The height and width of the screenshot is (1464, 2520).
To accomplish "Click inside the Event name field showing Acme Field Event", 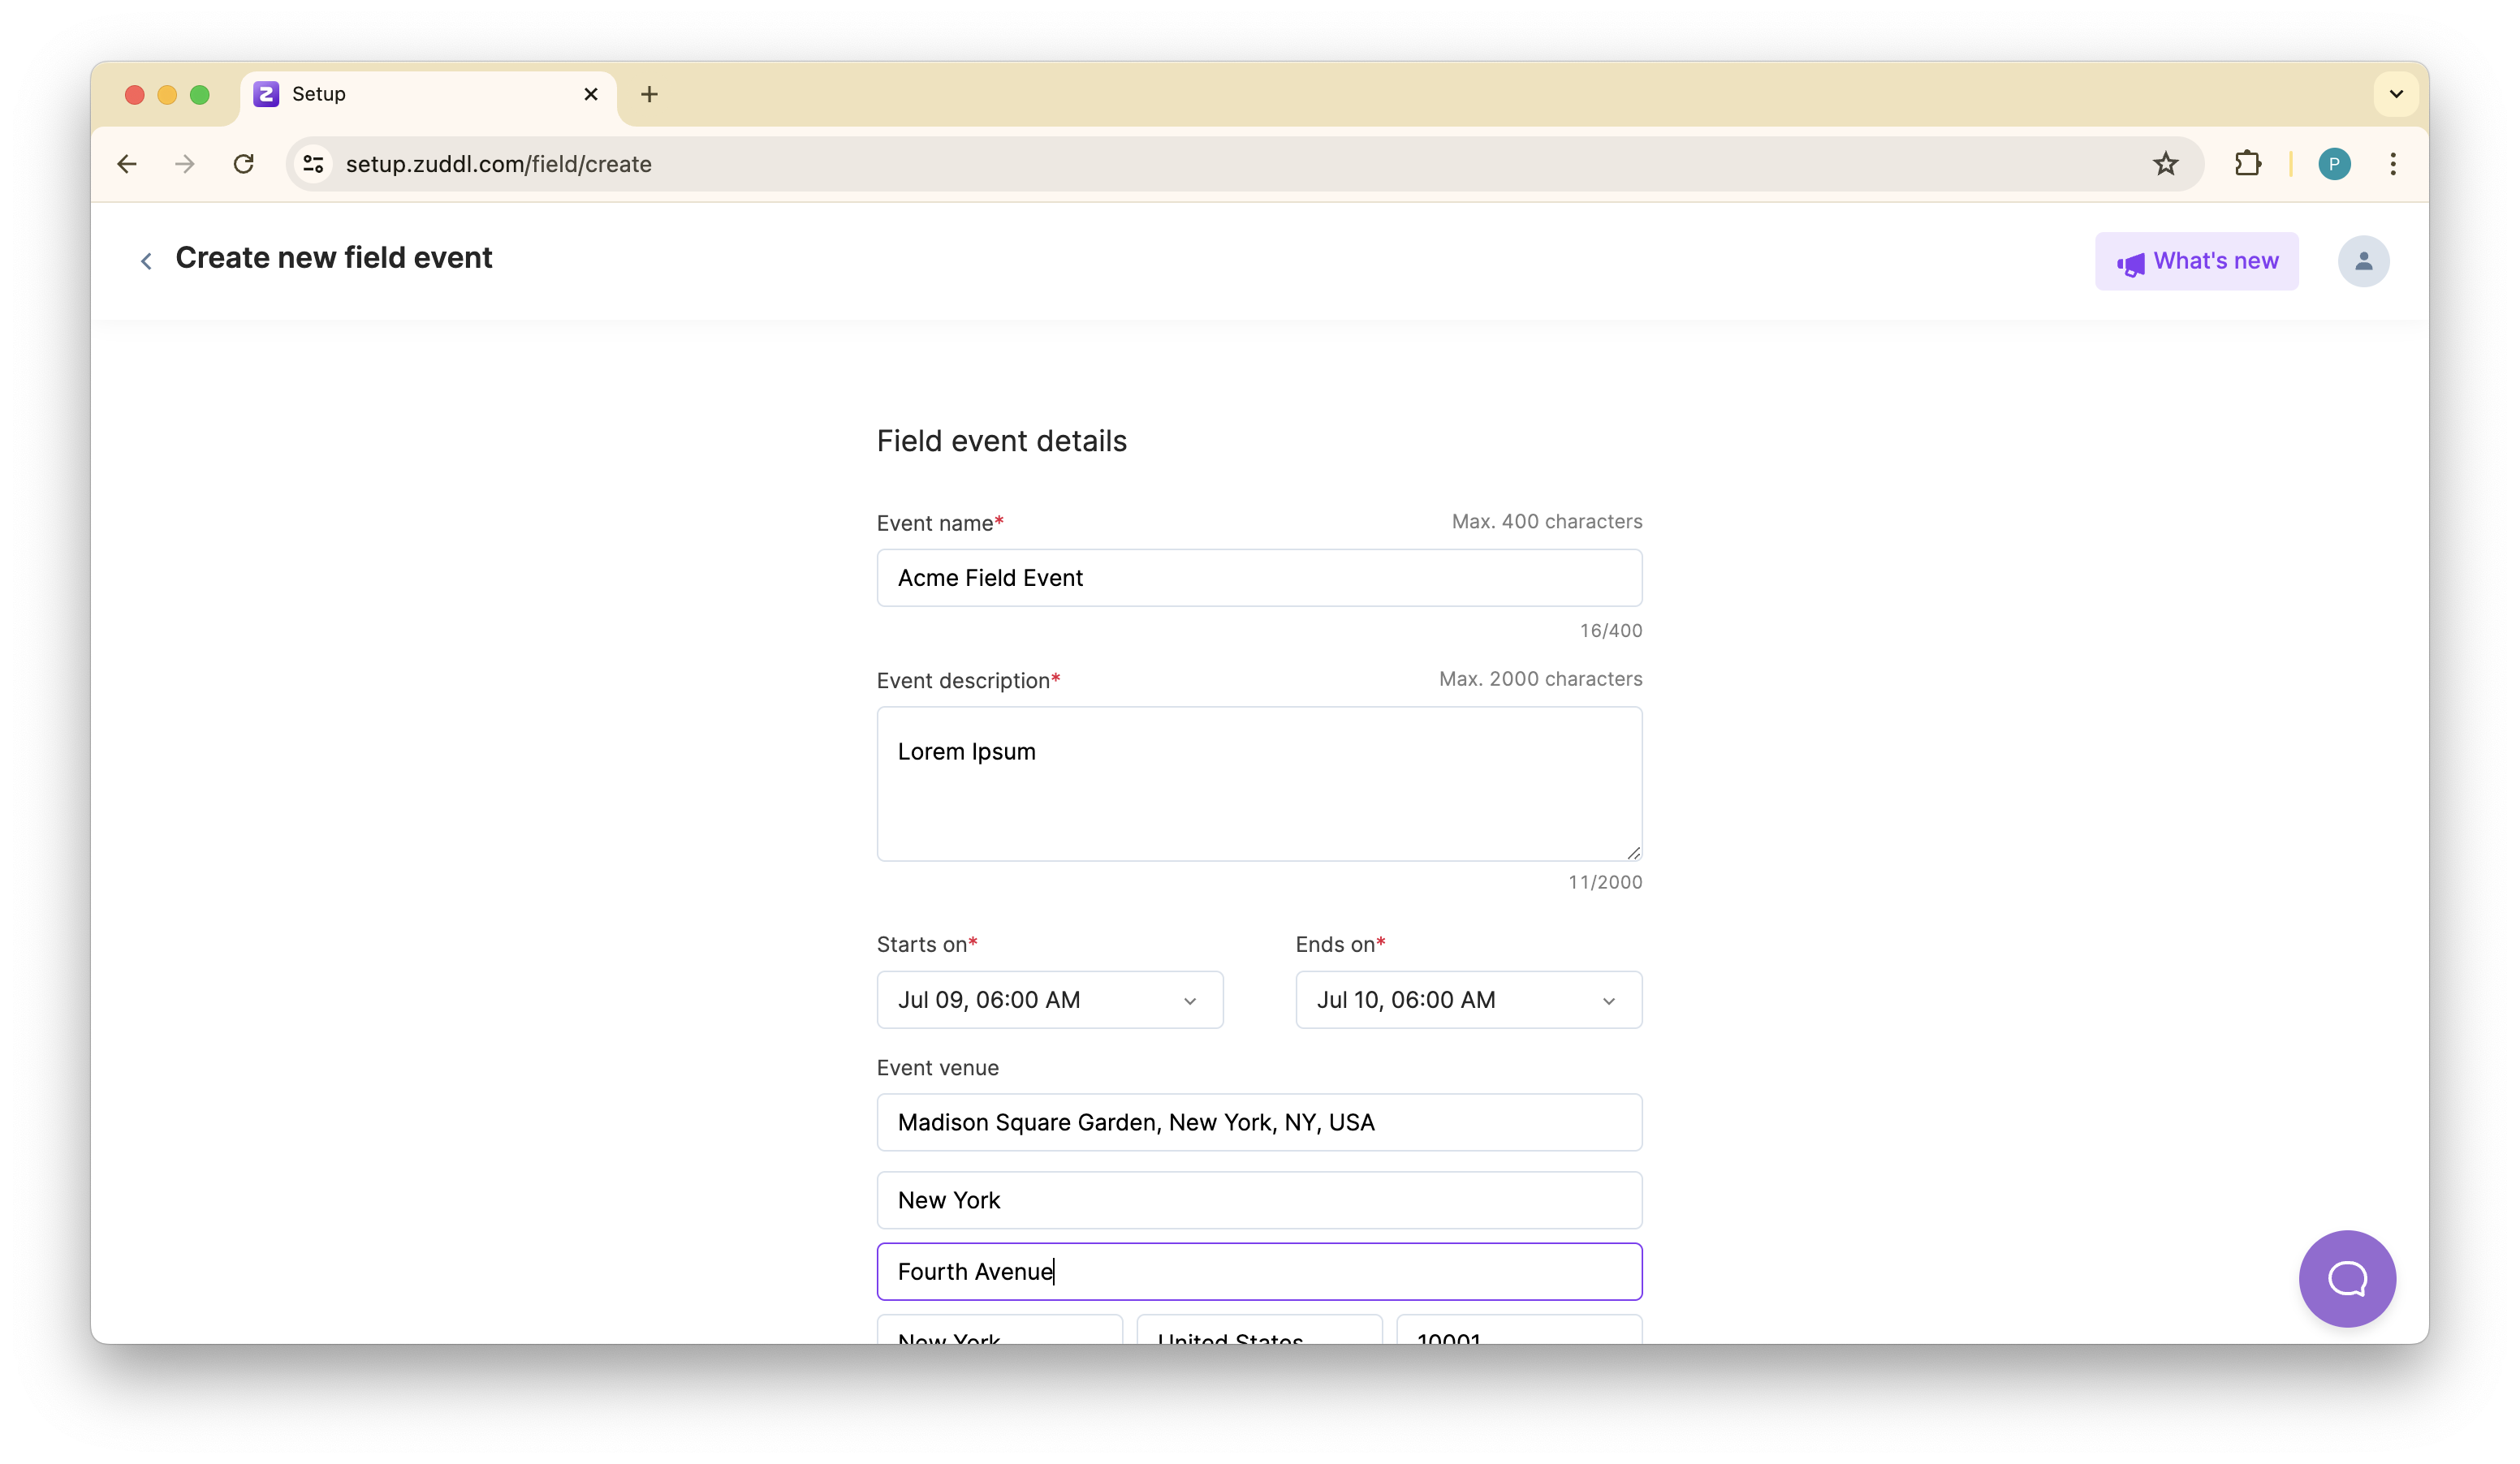I will (x=1258, y=578).
